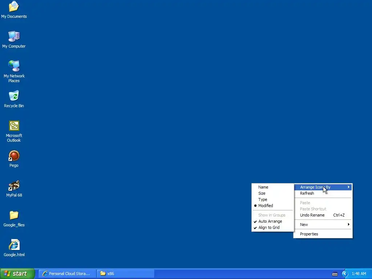Toggle Auto Arrange option
372x279 pixels.
pos(272,221)
